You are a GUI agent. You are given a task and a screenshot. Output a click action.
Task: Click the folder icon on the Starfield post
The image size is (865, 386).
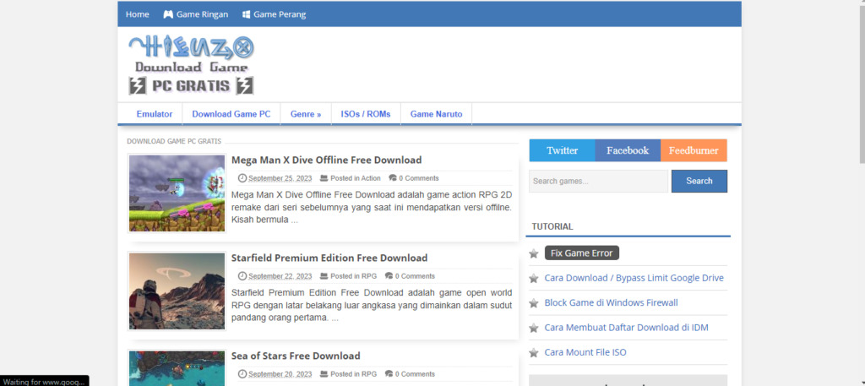tap(324, 275)
